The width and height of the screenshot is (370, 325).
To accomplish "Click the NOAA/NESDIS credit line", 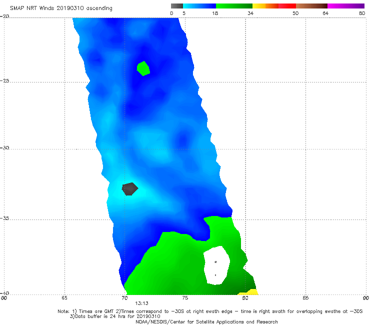I will point(206,321).
